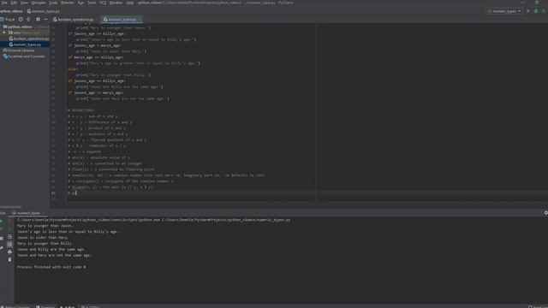Select the numeric_types.py editor tab

click(x=121, y=20)
